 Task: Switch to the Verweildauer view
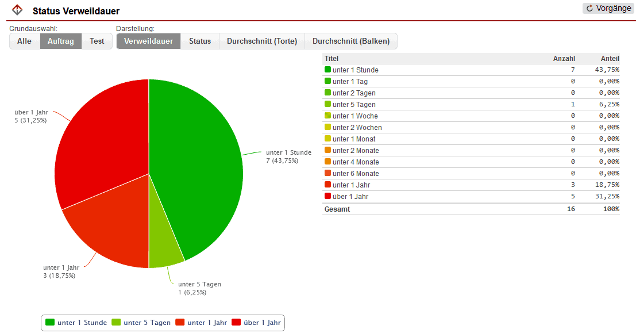148,41
